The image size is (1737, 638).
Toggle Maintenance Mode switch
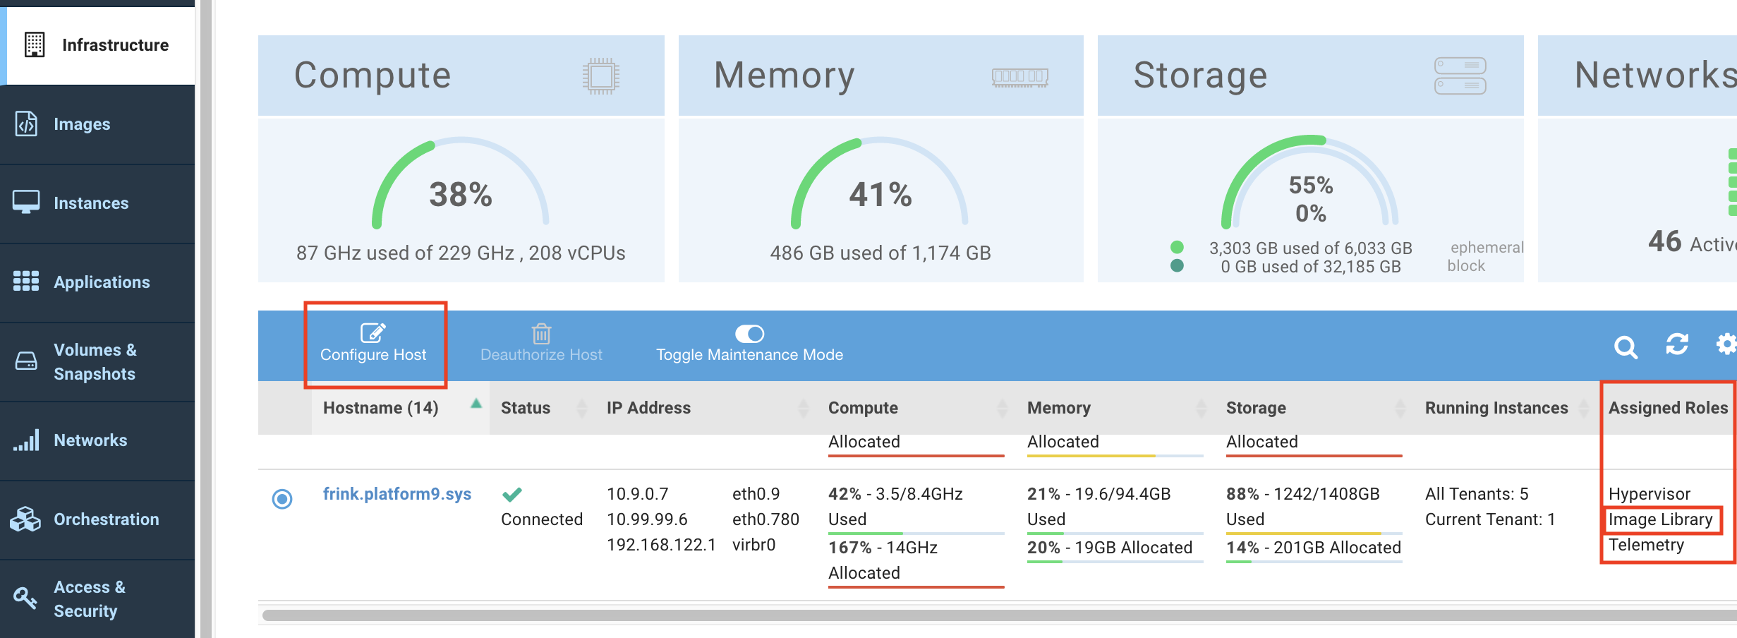[749, 333]
